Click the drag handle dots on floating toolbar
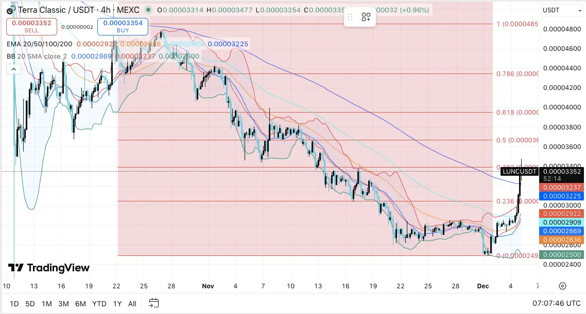The width and height of the screenshot is (586, 314). [351, 16]
